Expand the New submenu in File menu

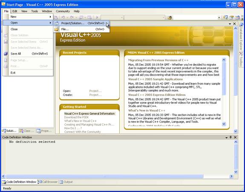[28, 17]
